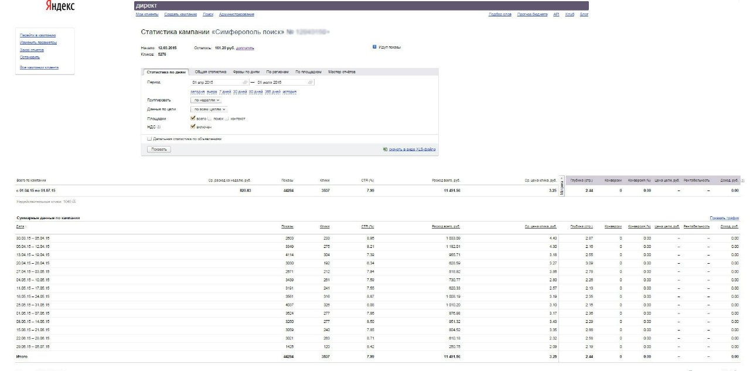The width and height of the screenshot is (750, 371).
Task: Collapse the vertical Метрика panel tab
Action: (x=562, y=187)
